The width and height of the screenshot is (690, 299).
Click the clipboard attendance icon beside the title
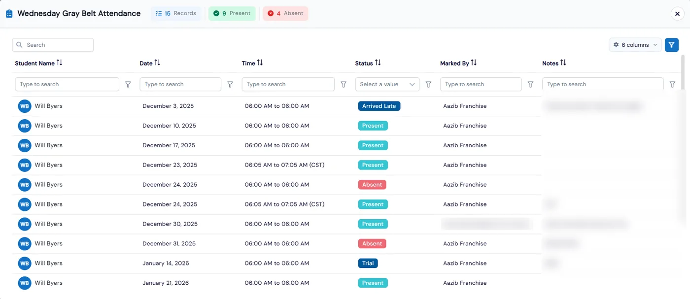[9, 14]
